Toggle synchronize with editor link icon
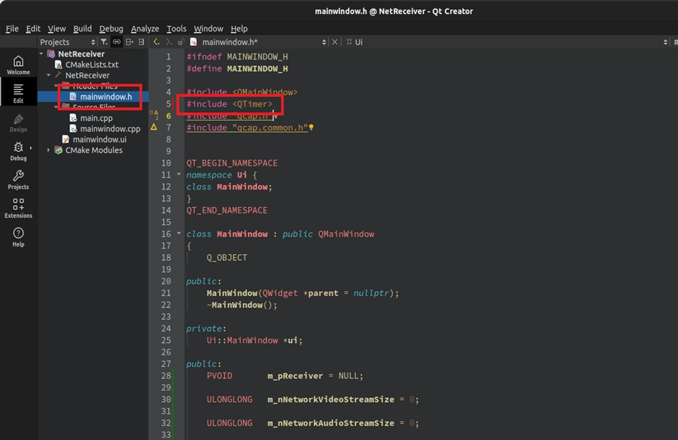678x440 pixels. [117, 42]
